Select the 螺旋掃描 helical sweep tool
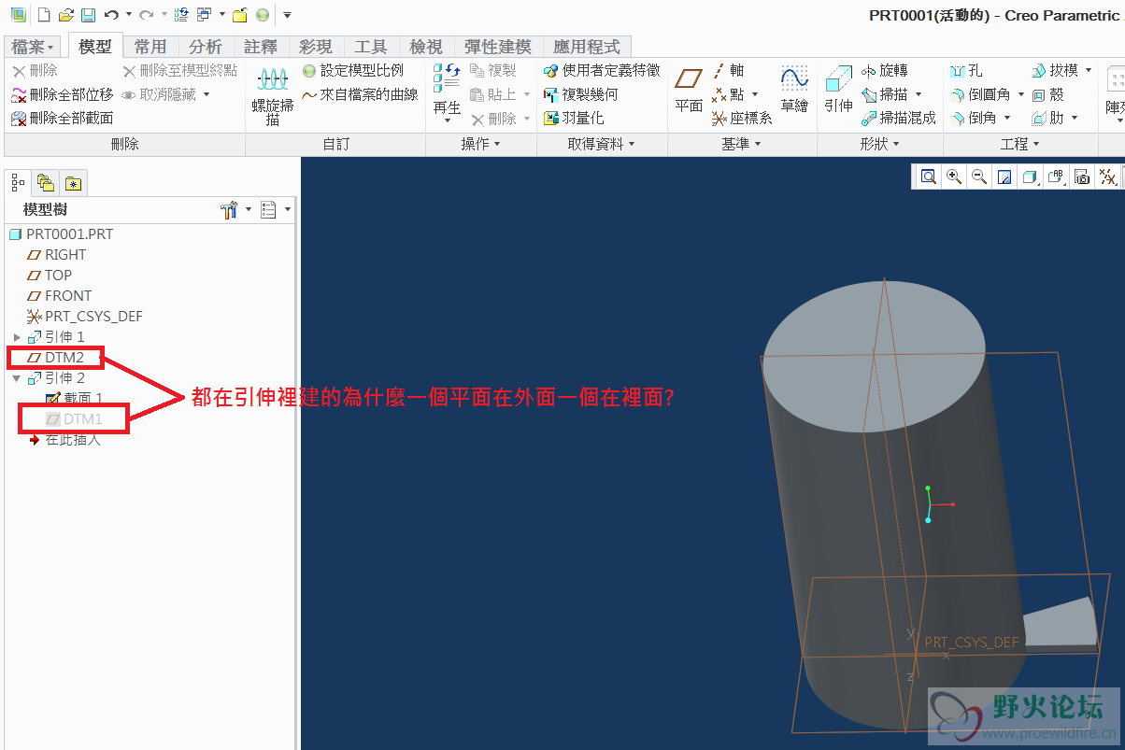 coord(273,96)
